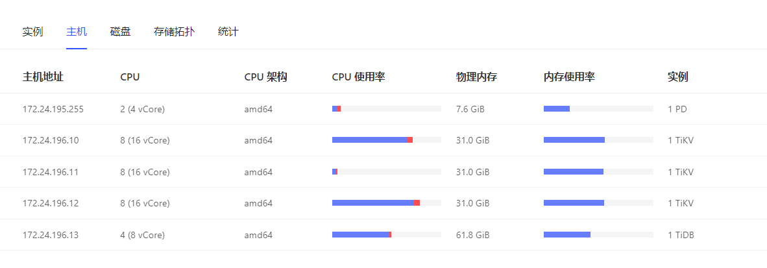This screenshot has height=268, width=767.
Task: Open the 统计 tab
Action: pyautogui.click(x=228, y=31)
